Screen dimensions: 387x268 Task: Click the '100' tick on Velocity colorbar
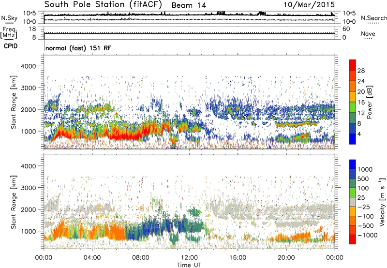click(x=363, y=188)
